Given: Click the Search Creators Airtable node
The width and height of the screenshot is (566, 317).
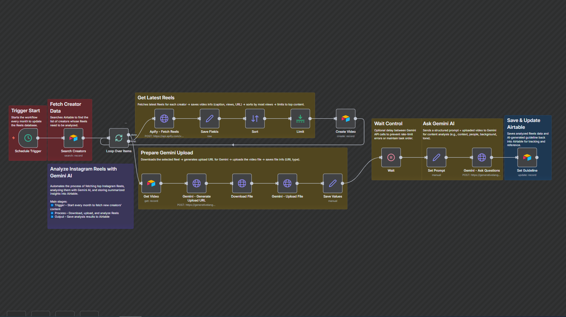Looking at the screenshot, I should pos(73,138).
